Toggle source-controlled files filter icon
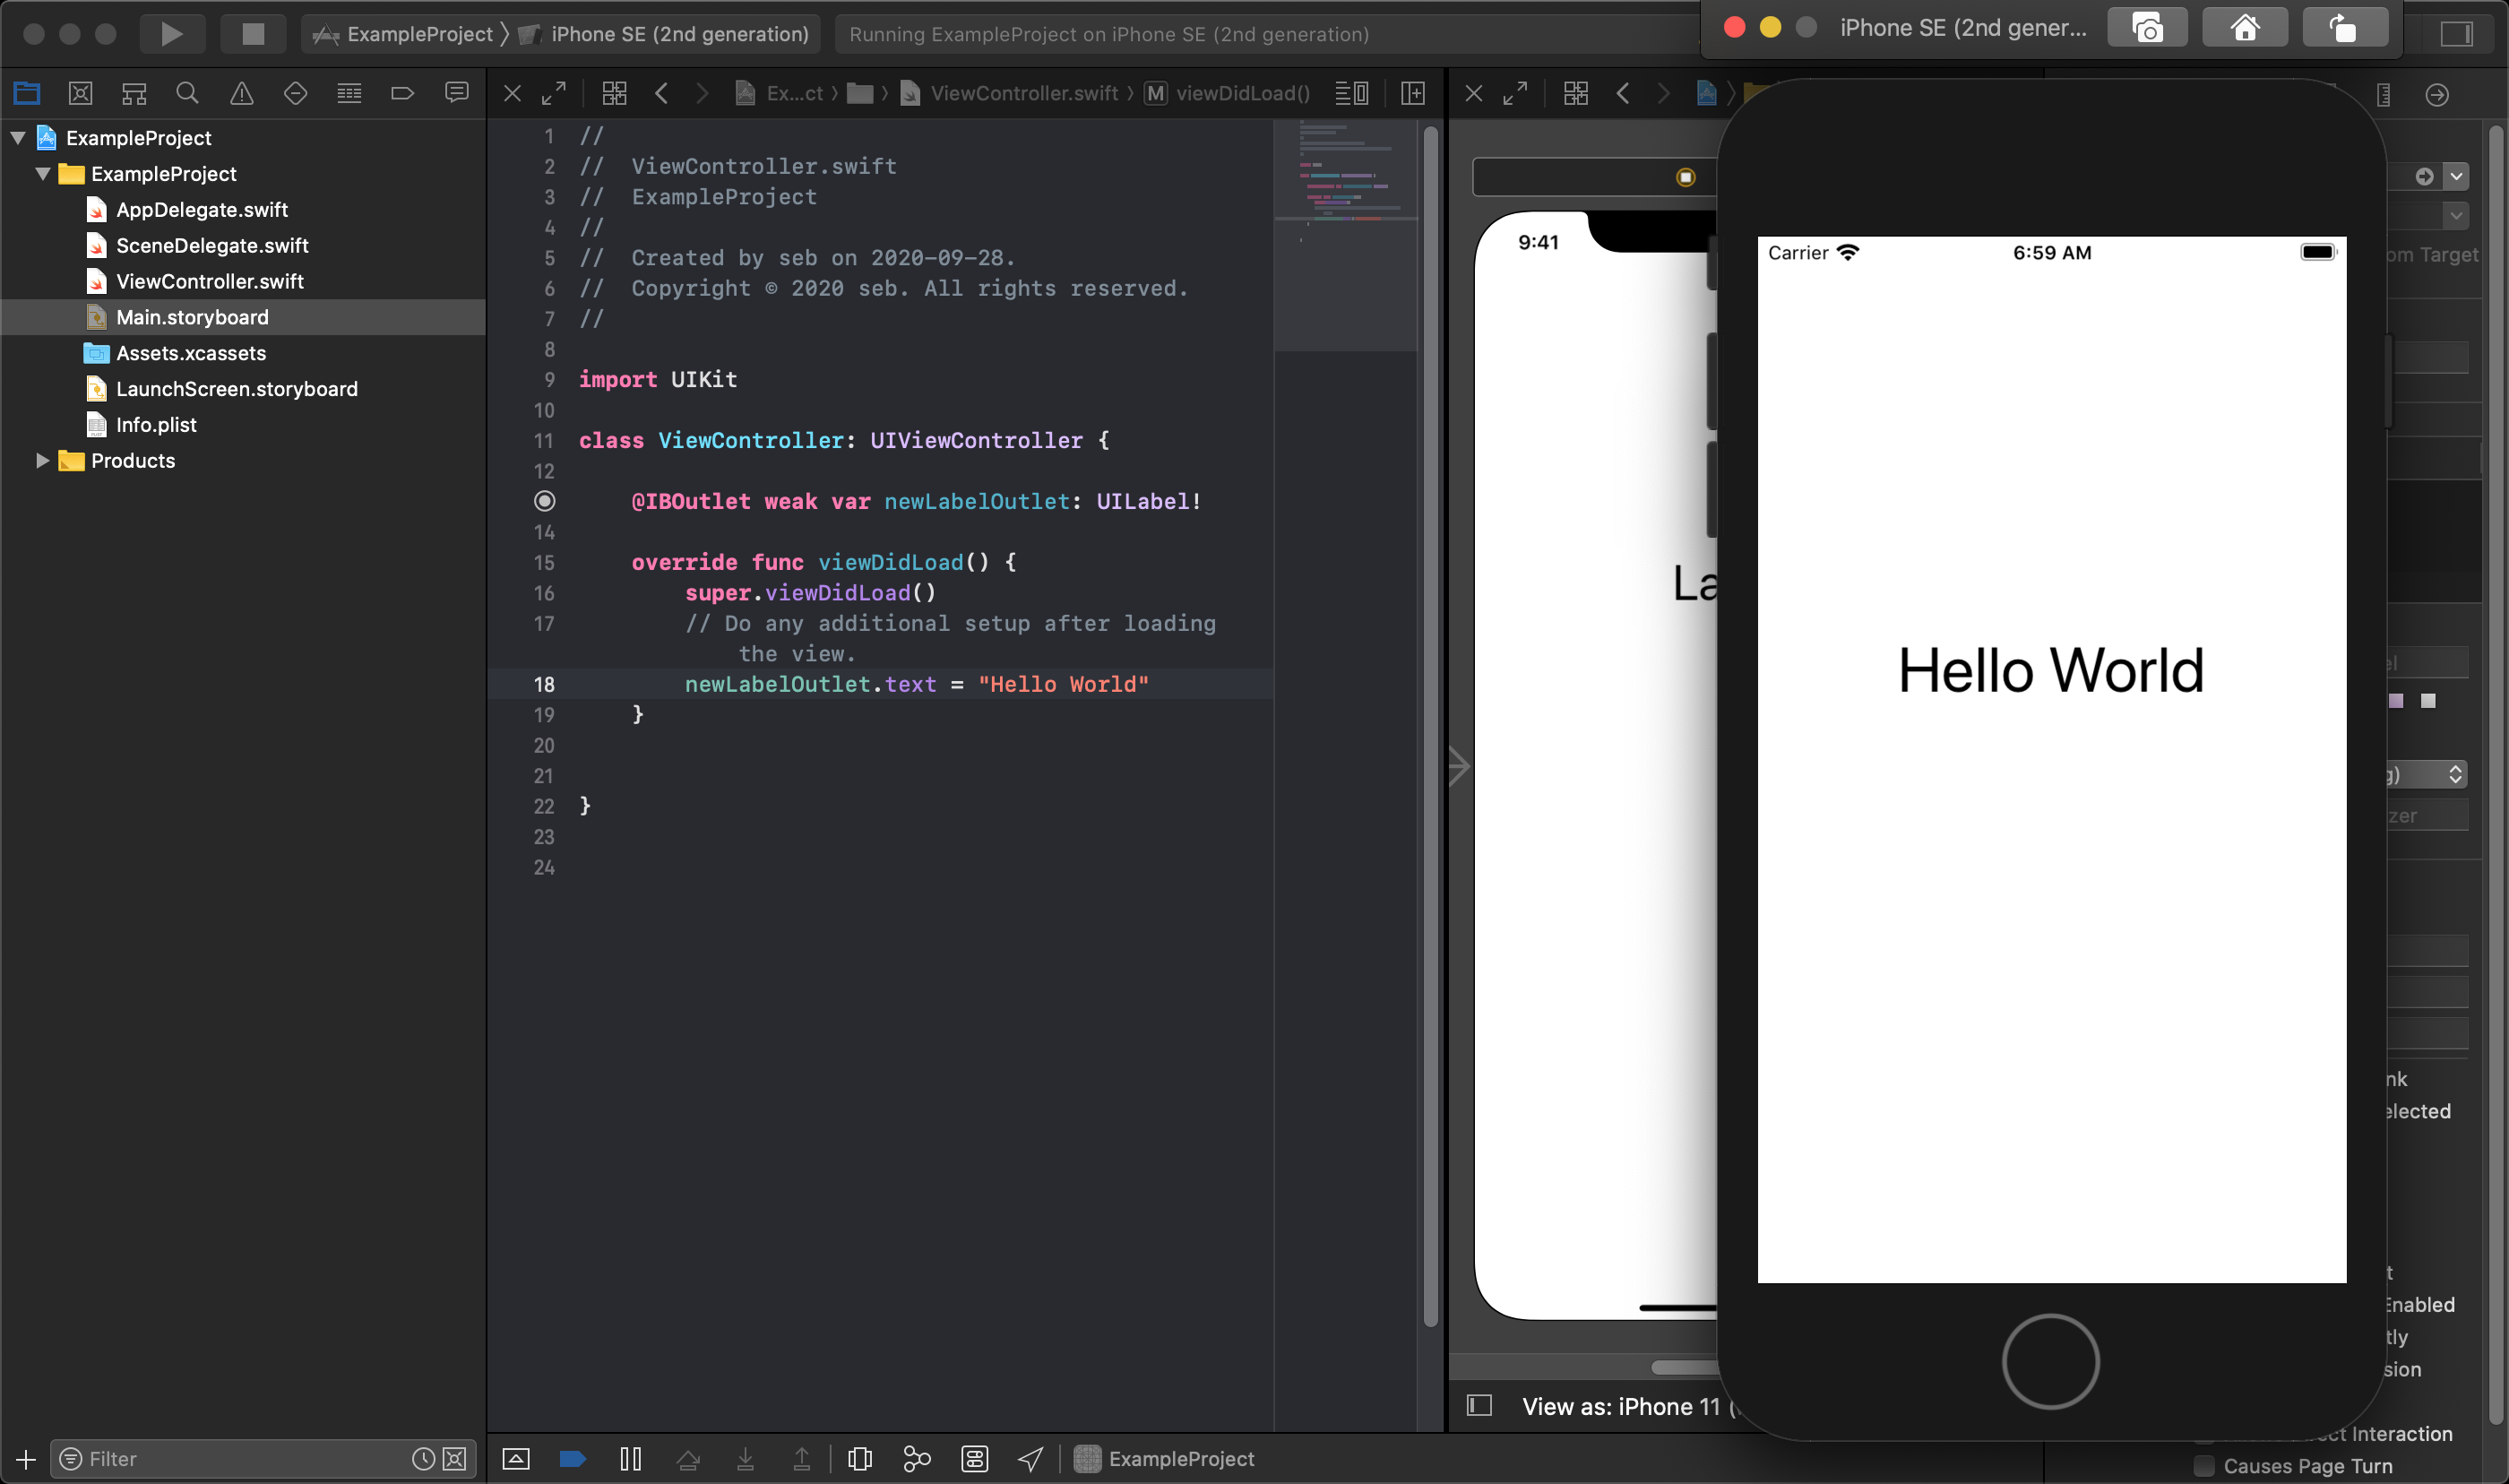This screenshot has height=1484, width=2509. [453, 1459]
